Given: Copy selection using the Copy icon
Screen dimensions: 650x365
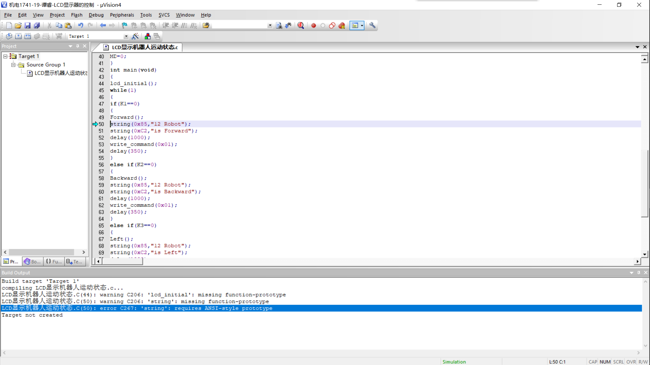Looking at the screenshot, I should (x=59, y=25).
